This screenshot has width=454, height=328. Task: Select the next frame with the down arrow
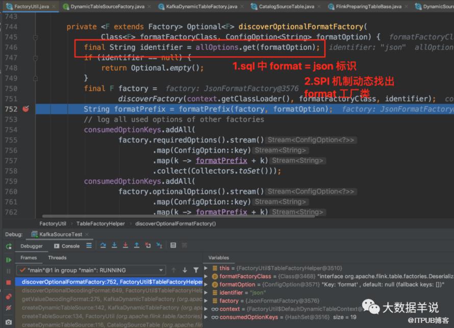tap(185, 270)
